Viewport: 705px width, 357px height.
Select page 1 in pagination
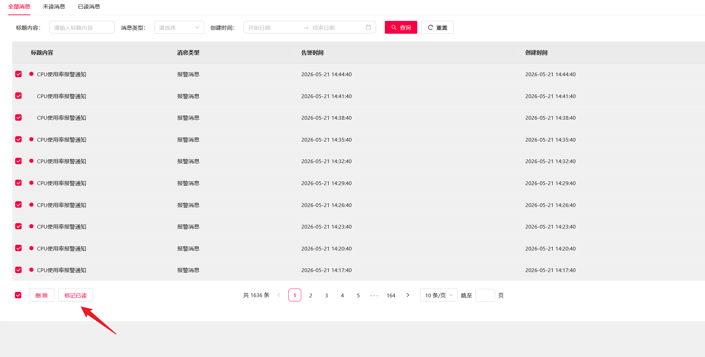[x=295, y=295]
